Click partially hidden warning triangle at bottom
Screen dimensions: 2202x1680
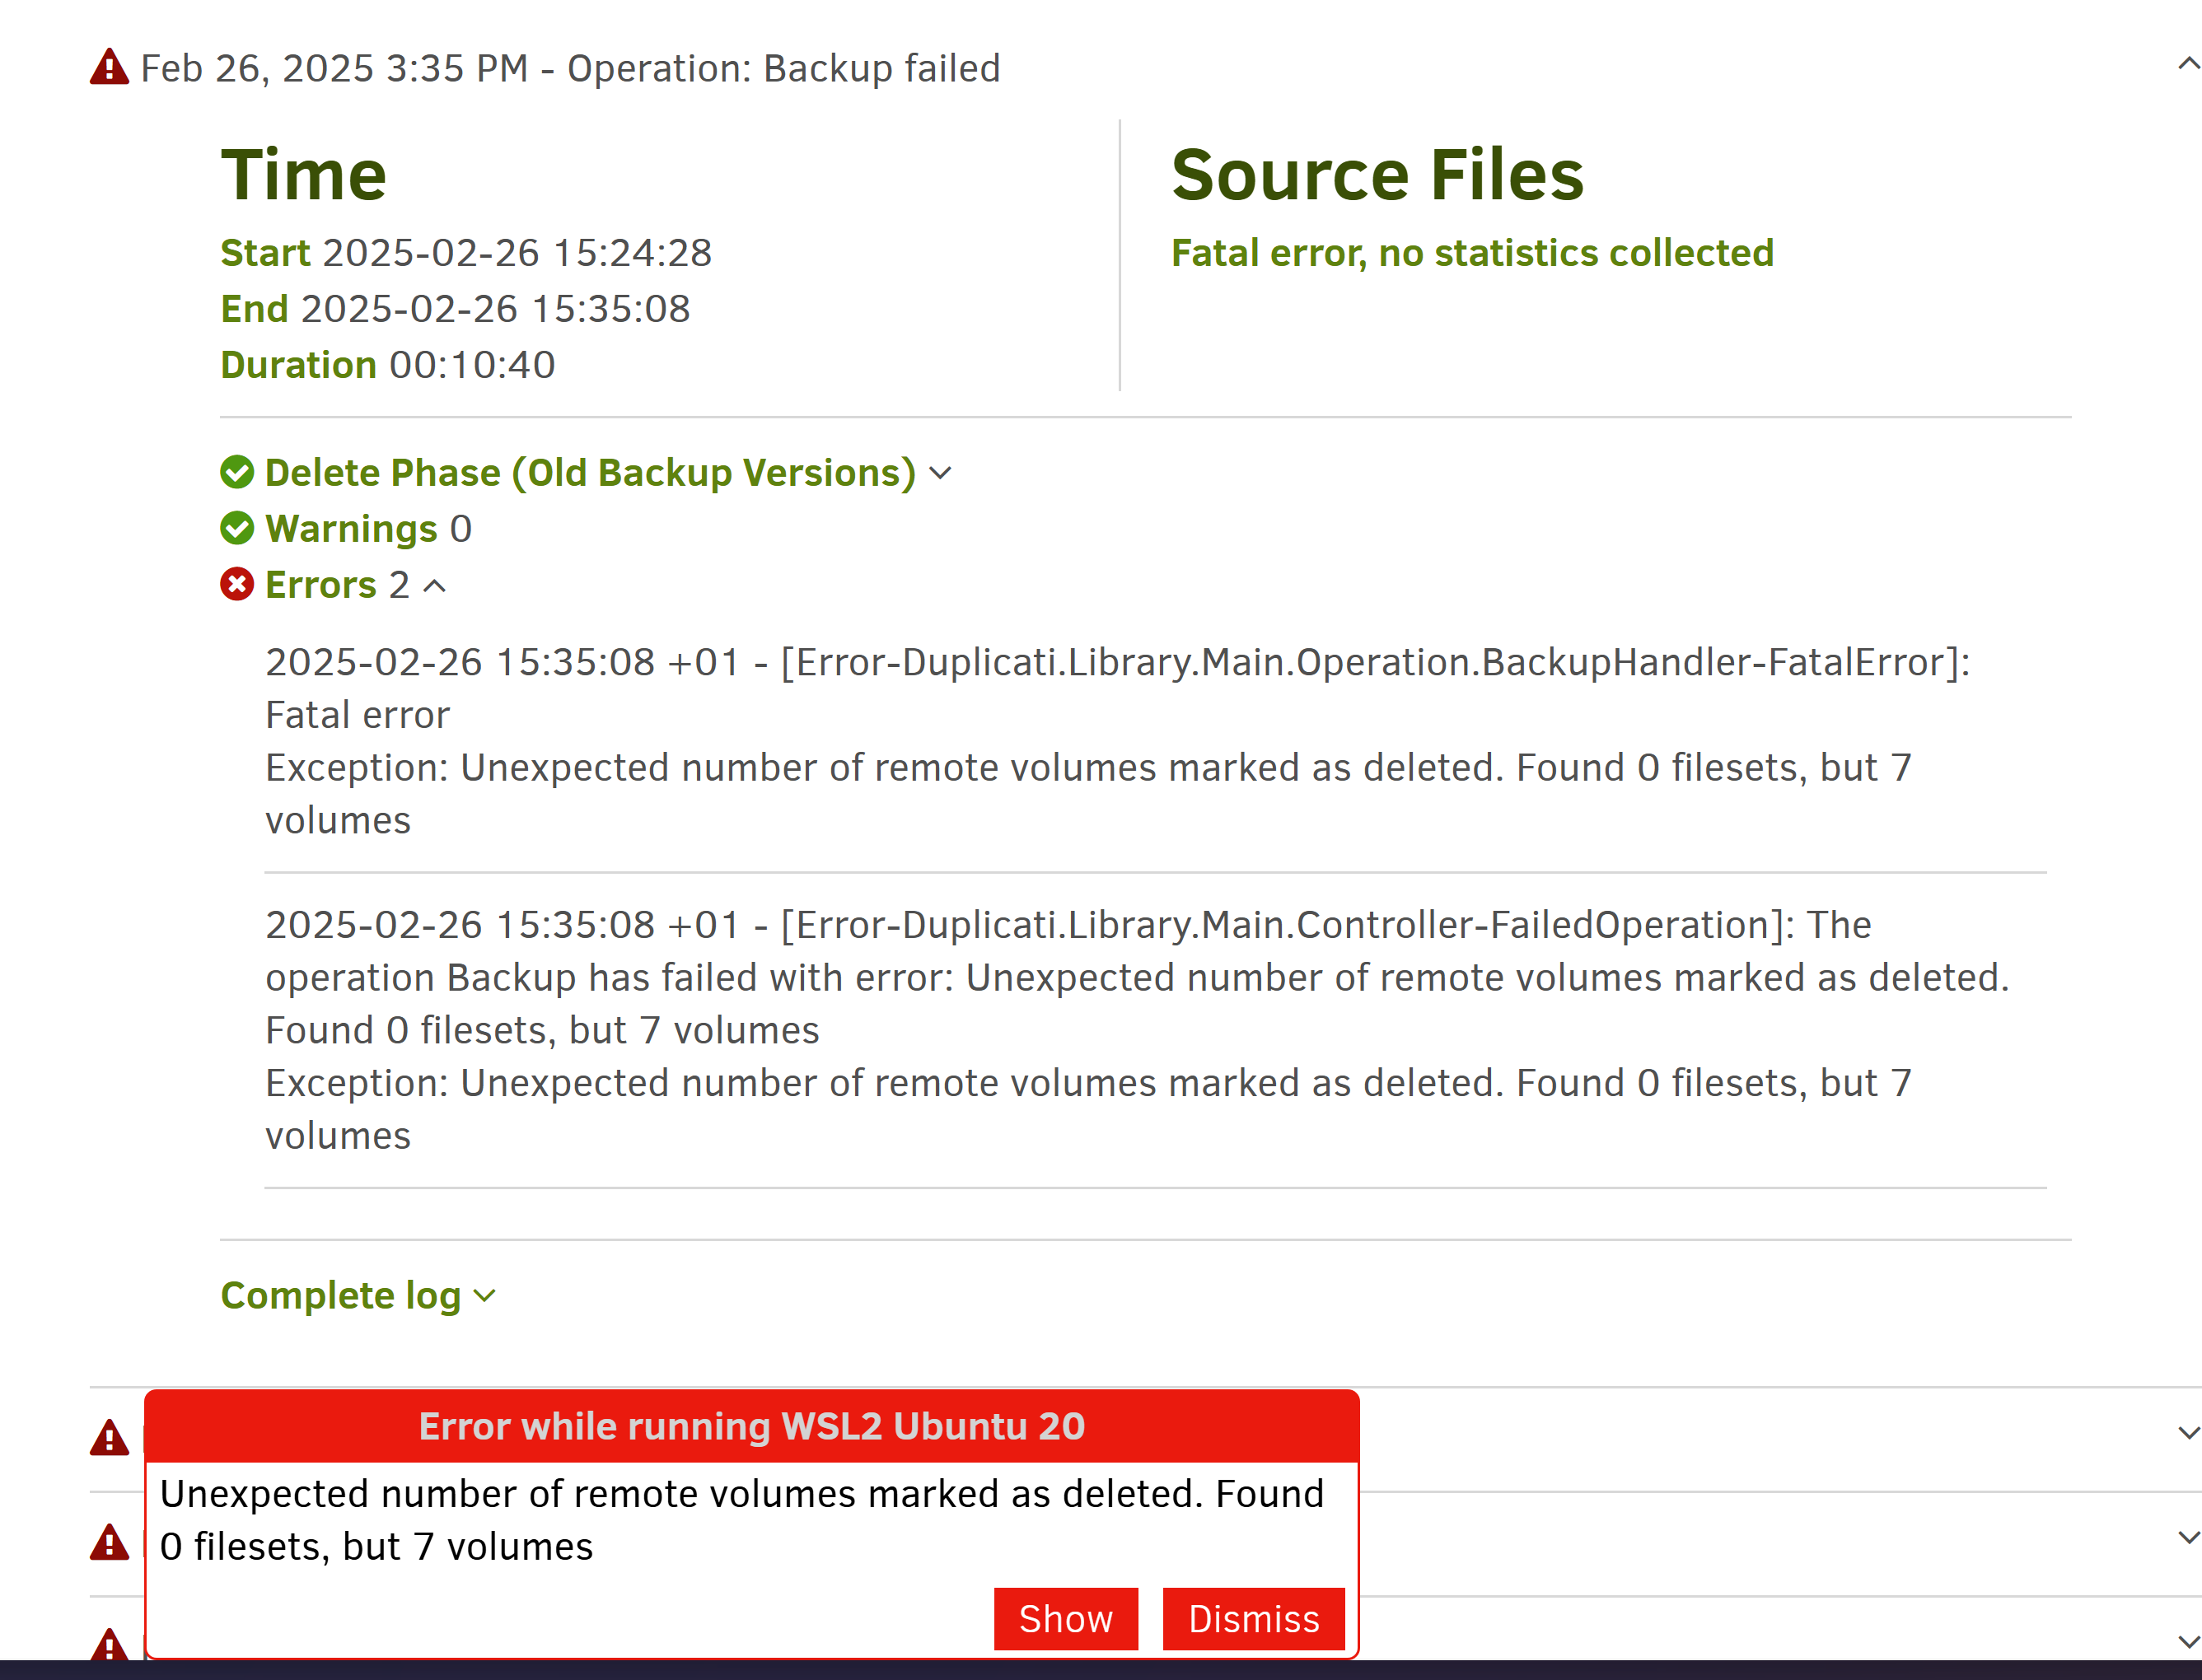tap(109, 1644)
